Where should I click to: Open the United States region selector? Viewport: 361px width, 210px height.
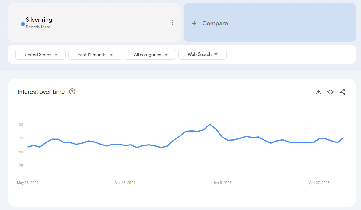pyautogui.click(x=40, y=54)
